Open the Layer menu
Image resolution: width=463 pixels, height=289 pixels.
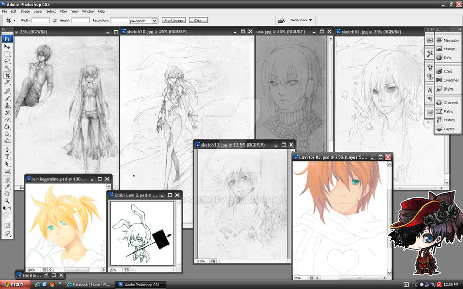pyautogui.click(x=38, y=11)
